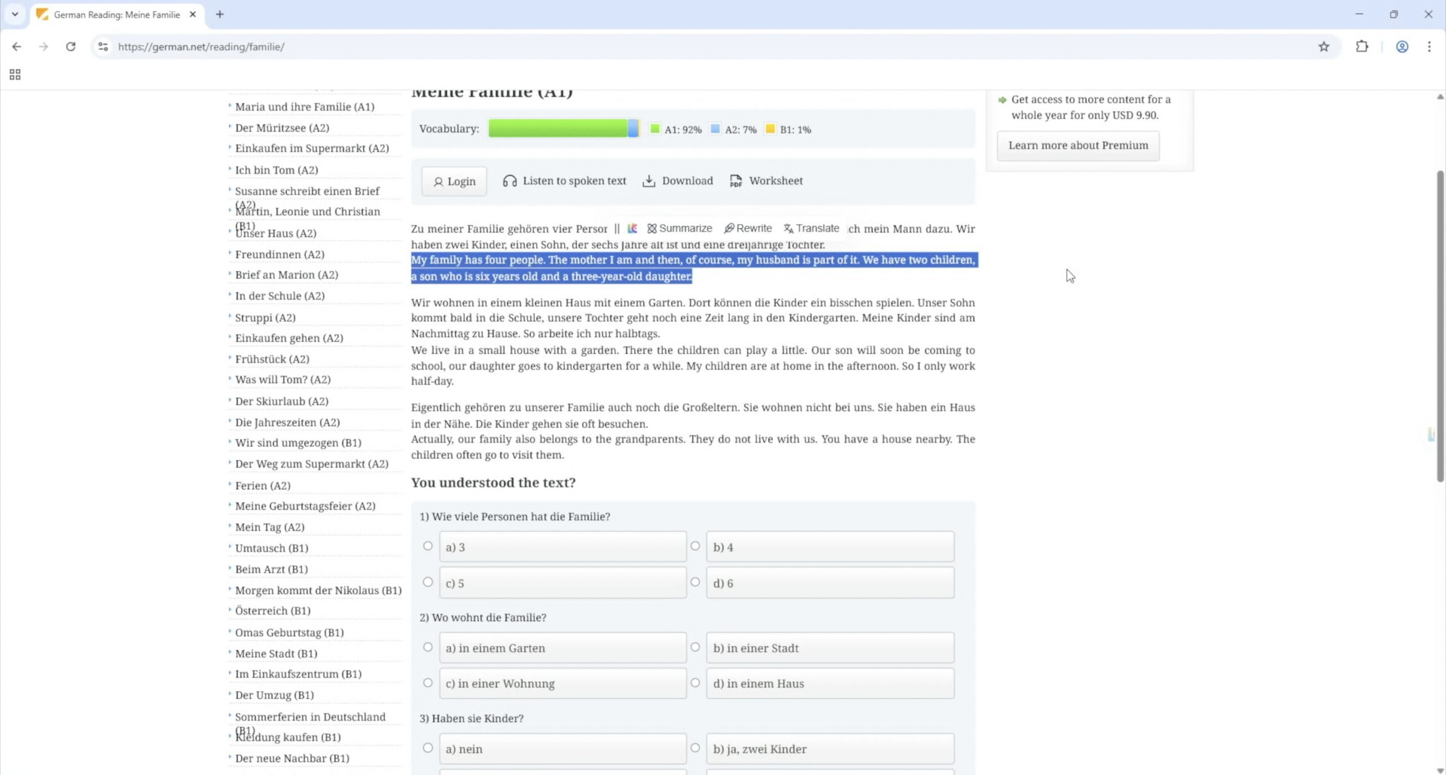This screenshot has width=1446, height=775.
Task: Open the browser Extensions puzzle icon
Action: (1362, 47)
